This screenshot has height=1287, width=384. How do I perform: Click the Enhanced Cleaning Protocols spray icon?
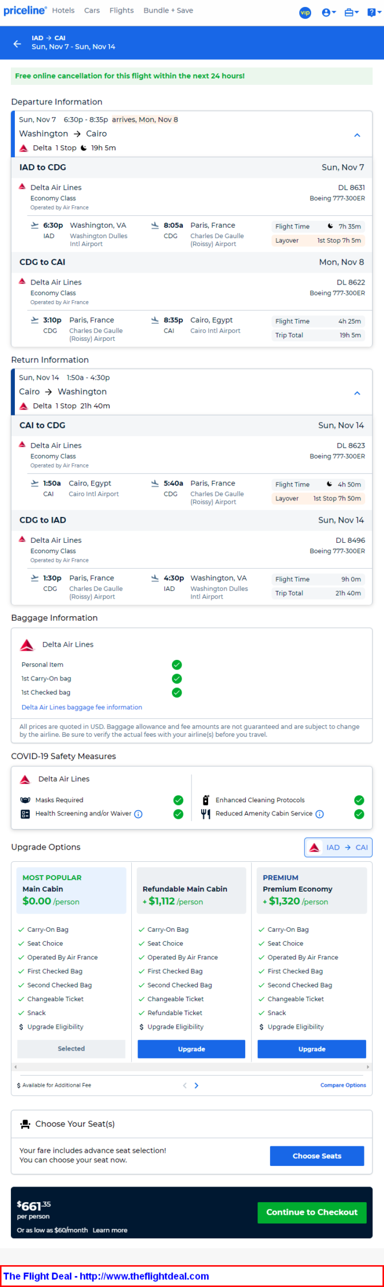(x=206, y=800)
